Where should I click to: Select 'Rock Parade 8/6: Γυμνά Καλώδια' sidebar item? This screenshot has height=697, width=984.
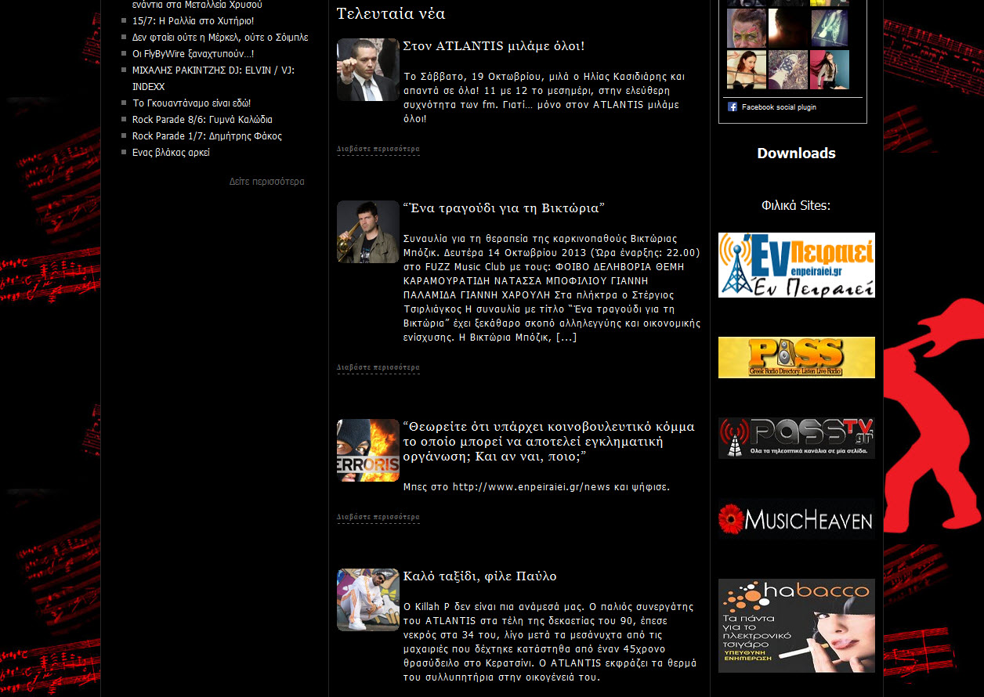click(202, 120)
